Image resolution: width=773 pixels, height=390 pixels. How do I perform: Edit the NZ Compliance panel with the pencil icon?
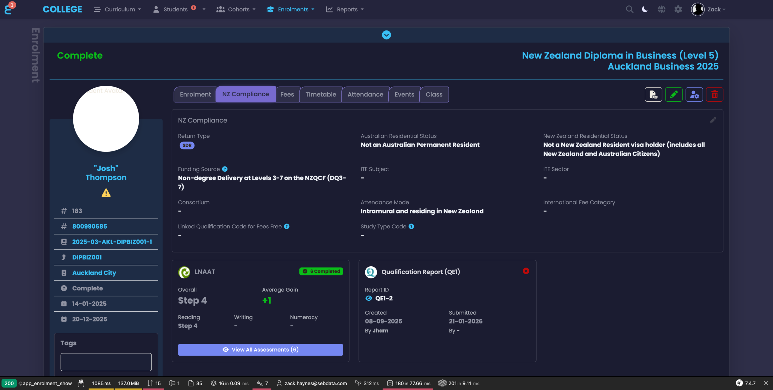point(713,120)
